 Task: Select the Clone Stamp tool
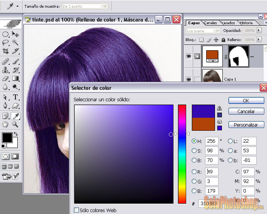5,70
